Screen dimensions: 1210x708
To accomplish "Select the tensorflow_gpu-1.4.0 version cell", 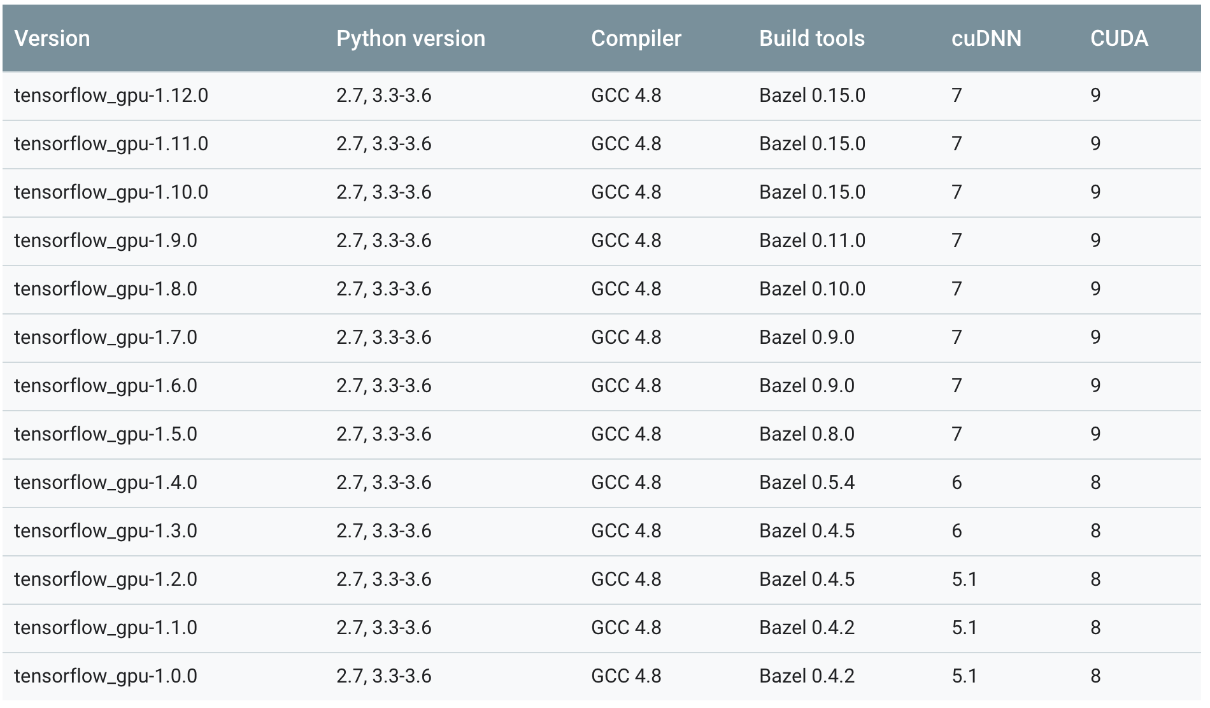I will [106, 483].
